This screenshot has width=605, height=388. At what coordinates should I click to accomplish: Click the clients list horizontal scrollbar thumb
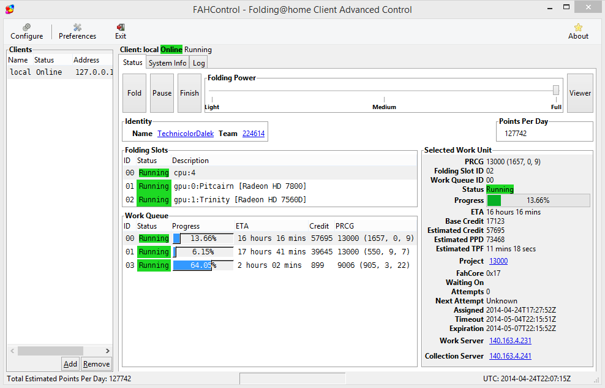pyautogui.click(x=50, y=351)
